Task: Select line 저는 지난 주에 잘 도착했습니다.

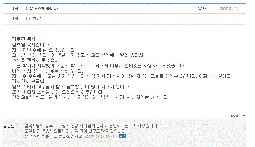Action: click(44, 50)
